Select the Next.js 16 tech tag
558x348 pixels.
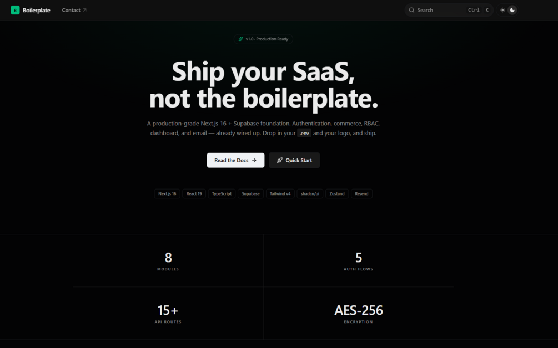(167, 193)
